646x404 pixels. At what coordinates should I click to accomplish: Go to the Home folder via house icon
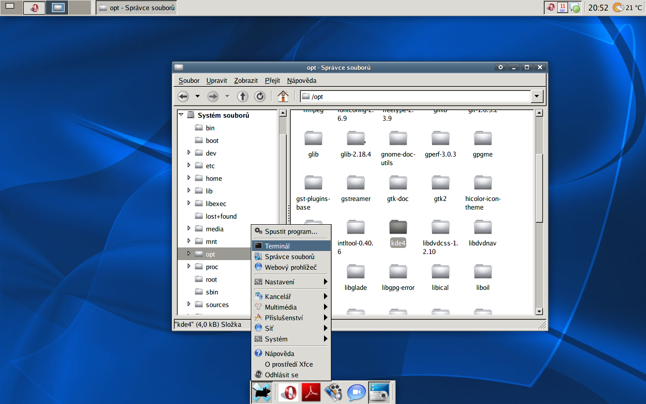[x=283, y=96]
